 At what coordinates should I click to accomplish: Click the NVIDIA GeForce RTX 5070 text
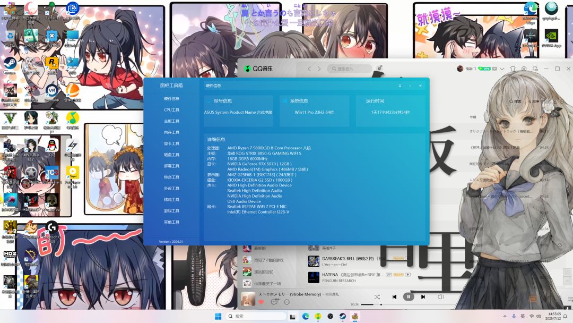tap(259, 164)
